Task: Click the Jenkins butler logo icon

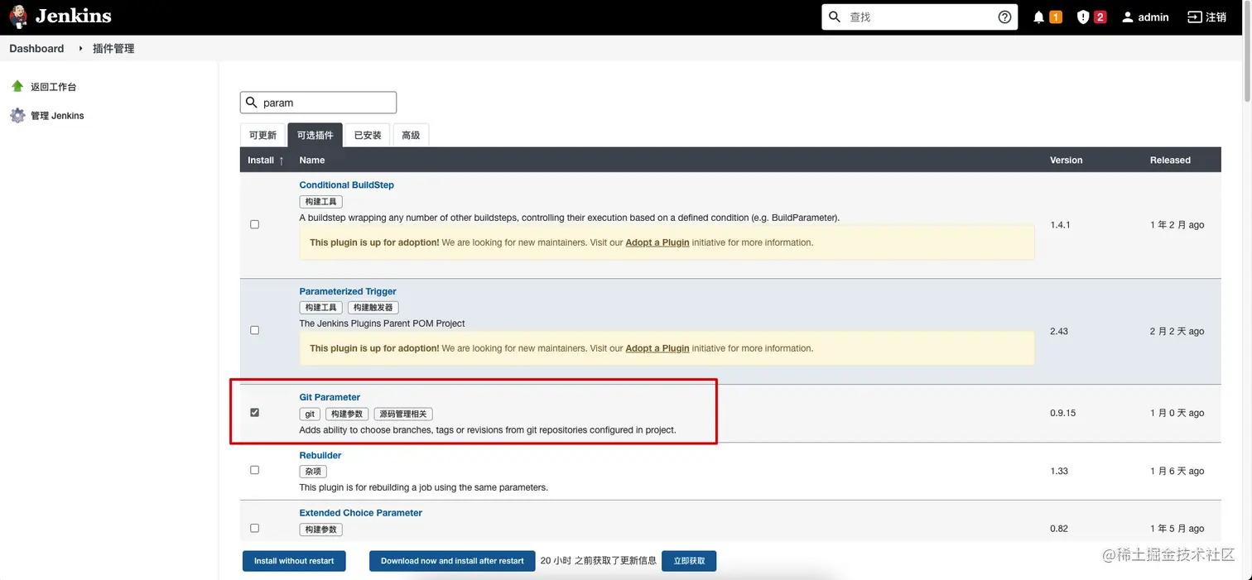Action: (x=18, y=17)
